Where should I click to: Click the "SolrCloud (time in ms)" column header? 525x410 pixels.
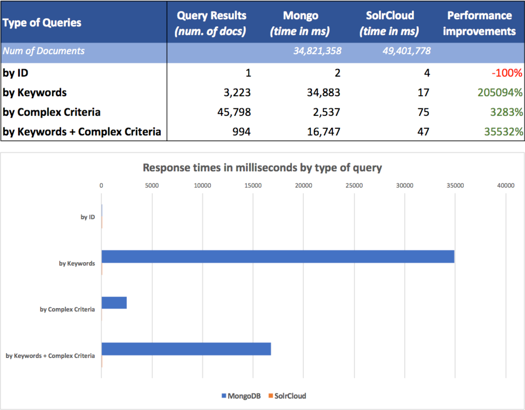pyautogui.click(x=390, y=23)
